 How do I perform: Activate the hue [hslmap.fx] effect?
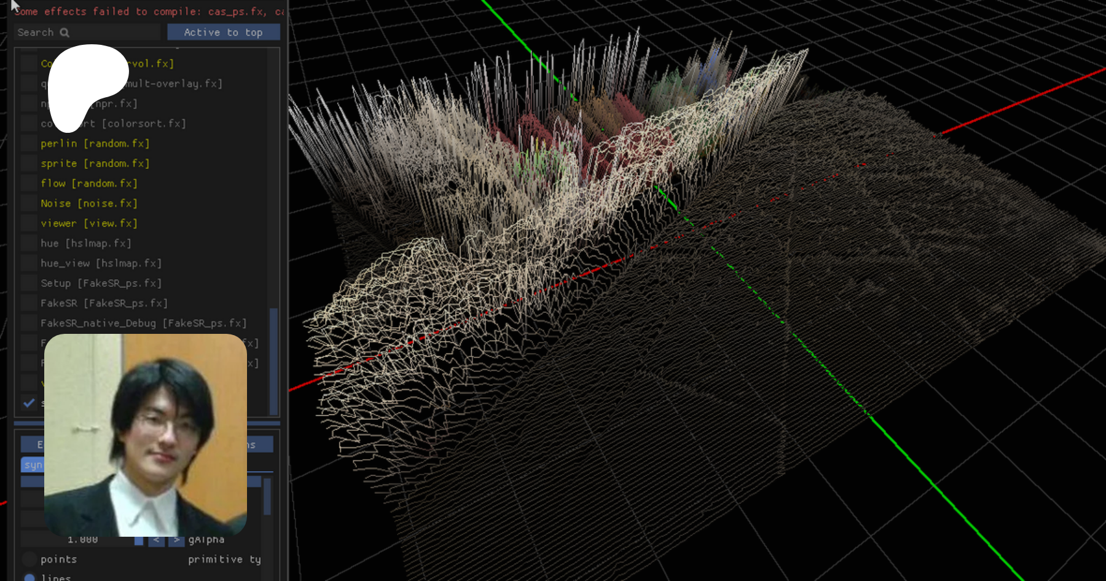click(29, 243)
